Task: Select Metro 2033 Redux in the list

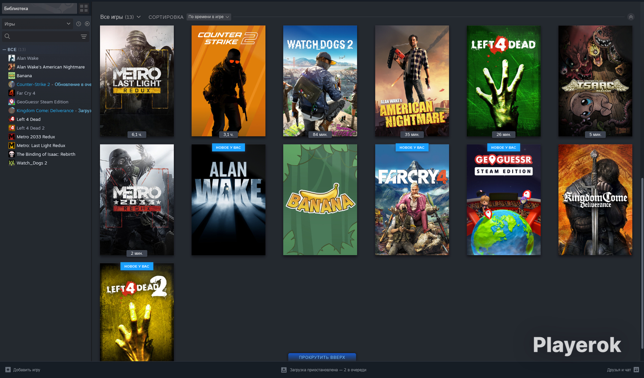Action: 36,137
